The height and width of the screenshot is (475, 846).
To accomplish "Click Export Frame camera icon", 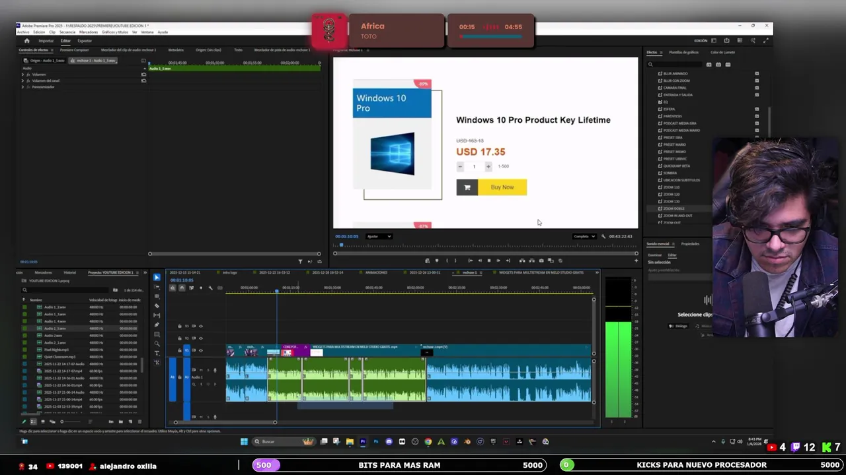I will coord(541,261).
